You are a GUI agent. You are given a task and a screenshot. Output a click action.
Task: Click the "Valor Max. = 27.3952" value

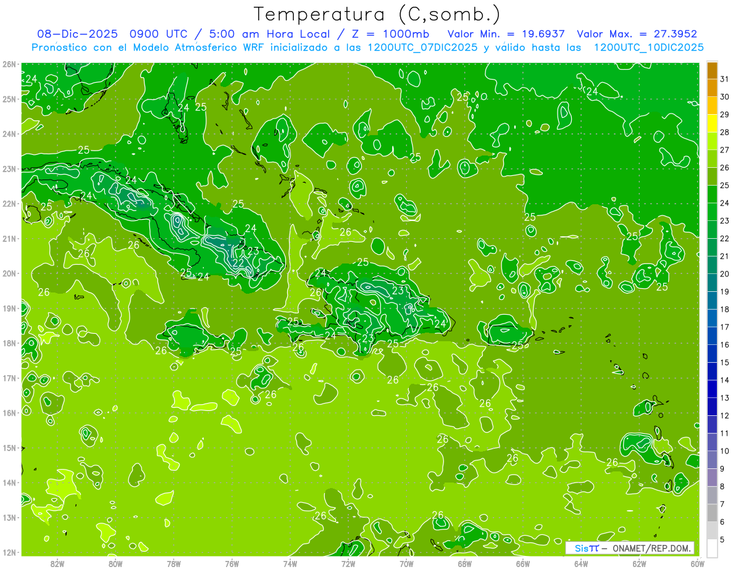[x=637, y=34]
